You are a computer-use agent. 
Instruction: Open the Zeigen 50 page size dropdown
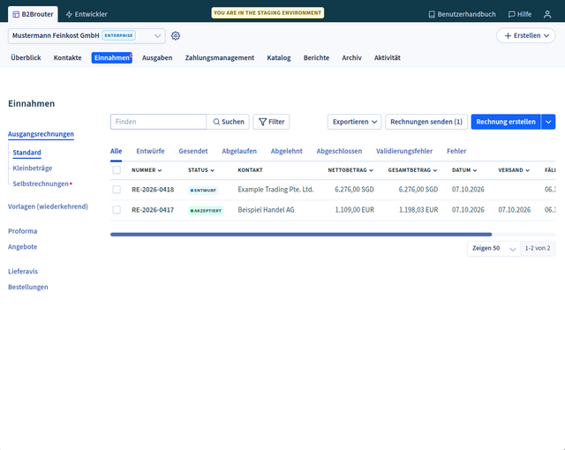[x=493, y=249]
